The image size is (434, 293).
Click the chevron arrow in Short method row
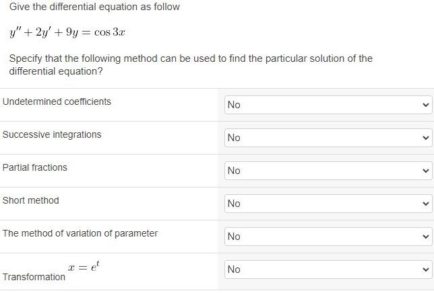tap(425, 204)
